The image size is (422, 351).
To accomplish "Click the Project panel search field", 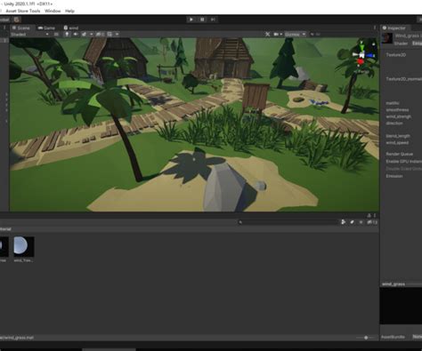I will click(x=288, y=222).
